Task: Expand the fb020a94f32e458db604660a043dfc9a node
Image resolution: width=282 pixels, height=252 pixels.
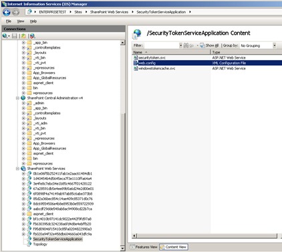Action: tap(23, 234)
